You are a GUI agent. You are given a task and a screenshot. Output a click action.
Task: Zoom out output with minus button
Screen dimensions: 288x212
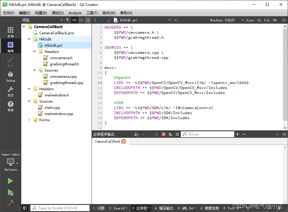244,134
